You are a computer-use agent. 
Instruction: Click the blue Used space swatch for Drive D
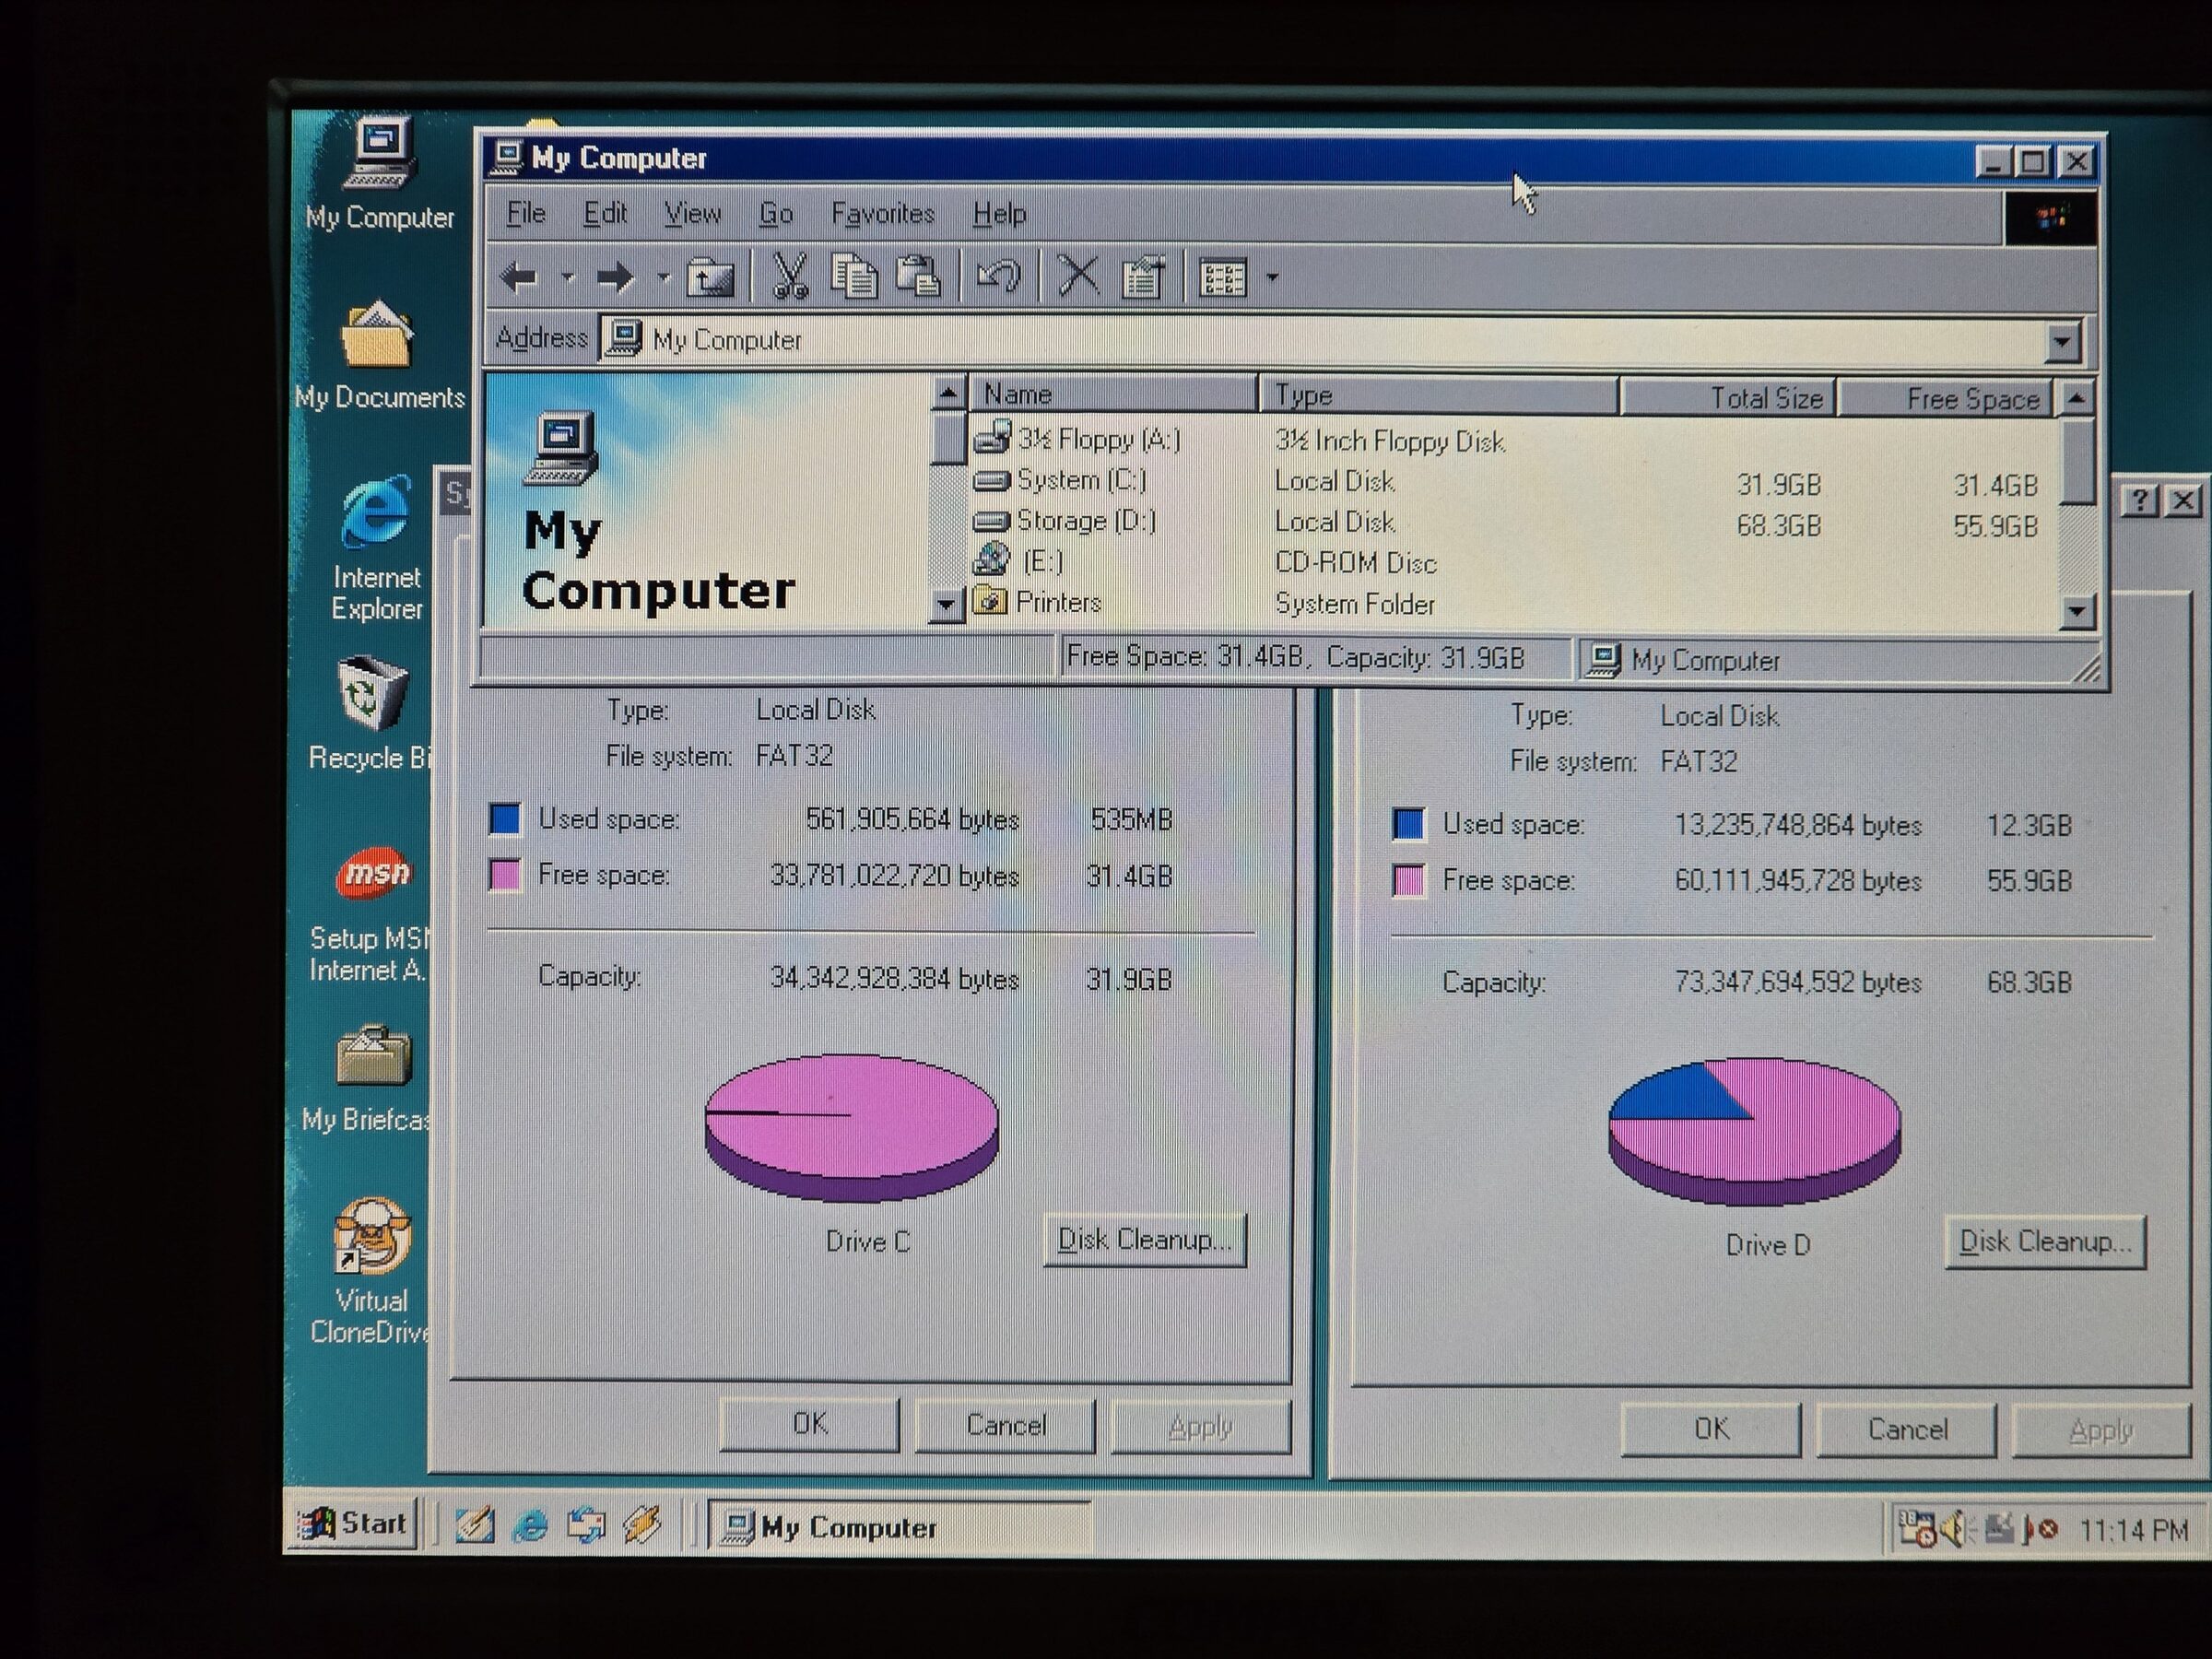click(x=1408, y=824)
